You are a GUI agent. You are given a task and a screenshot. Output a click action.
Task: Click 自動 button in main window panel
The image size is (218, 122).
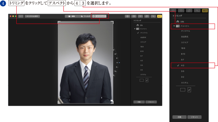coord(139,102)
